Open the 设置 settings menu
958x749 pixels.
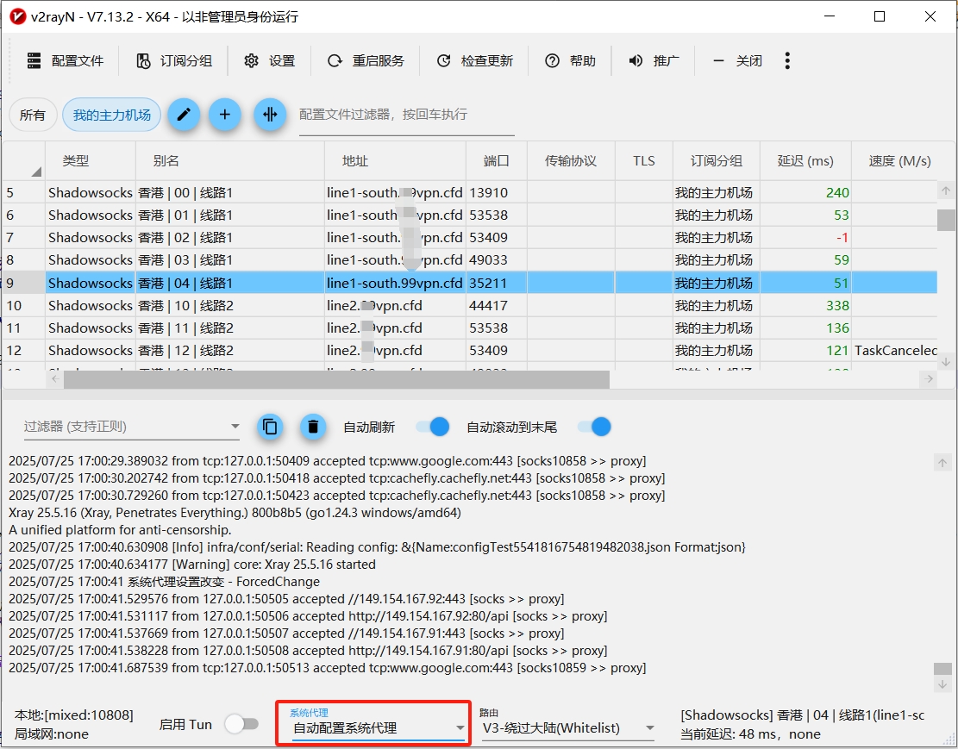[269, 60]
